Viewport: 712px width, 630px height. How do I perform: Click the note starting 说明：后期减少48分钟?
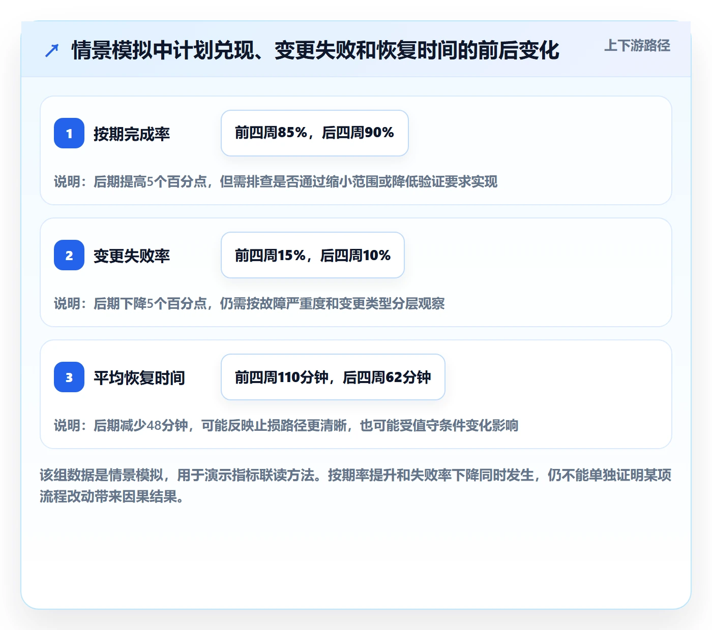pyautogui.click(x=286, y=425)
